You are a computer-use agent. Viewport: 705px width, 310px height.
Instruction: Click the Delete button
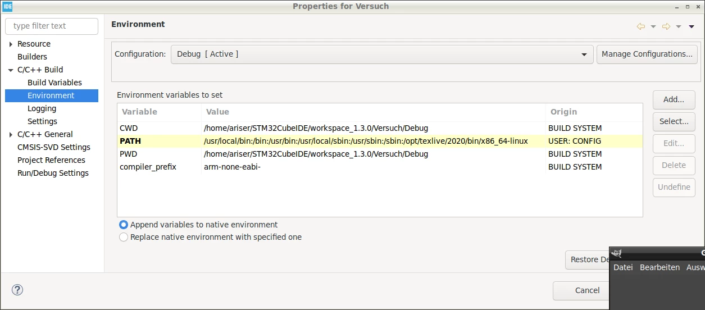674,166
